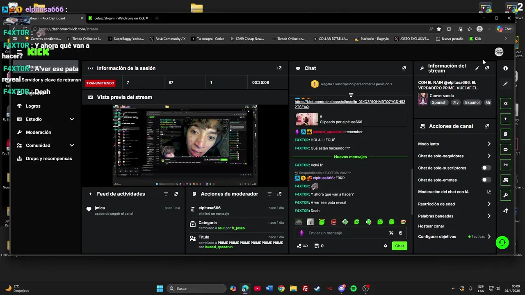
Task: Click the taskbar Buscar search box
Action: (196, 288)
